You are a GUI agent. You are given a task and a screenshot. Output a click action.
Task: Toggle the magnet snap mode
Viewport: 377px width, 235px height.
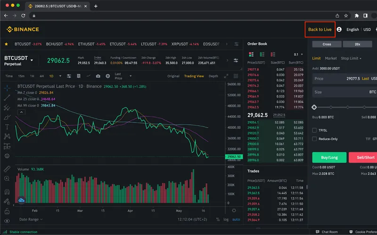pos(7,192)
